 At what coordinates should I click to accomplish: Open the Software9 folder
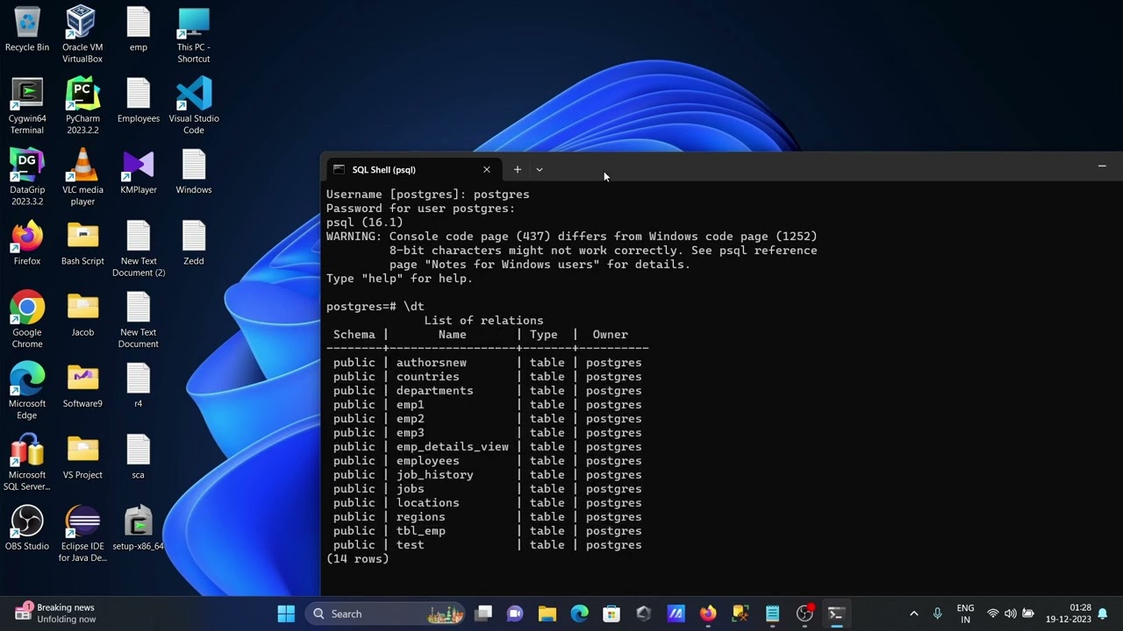click(82, 386)
